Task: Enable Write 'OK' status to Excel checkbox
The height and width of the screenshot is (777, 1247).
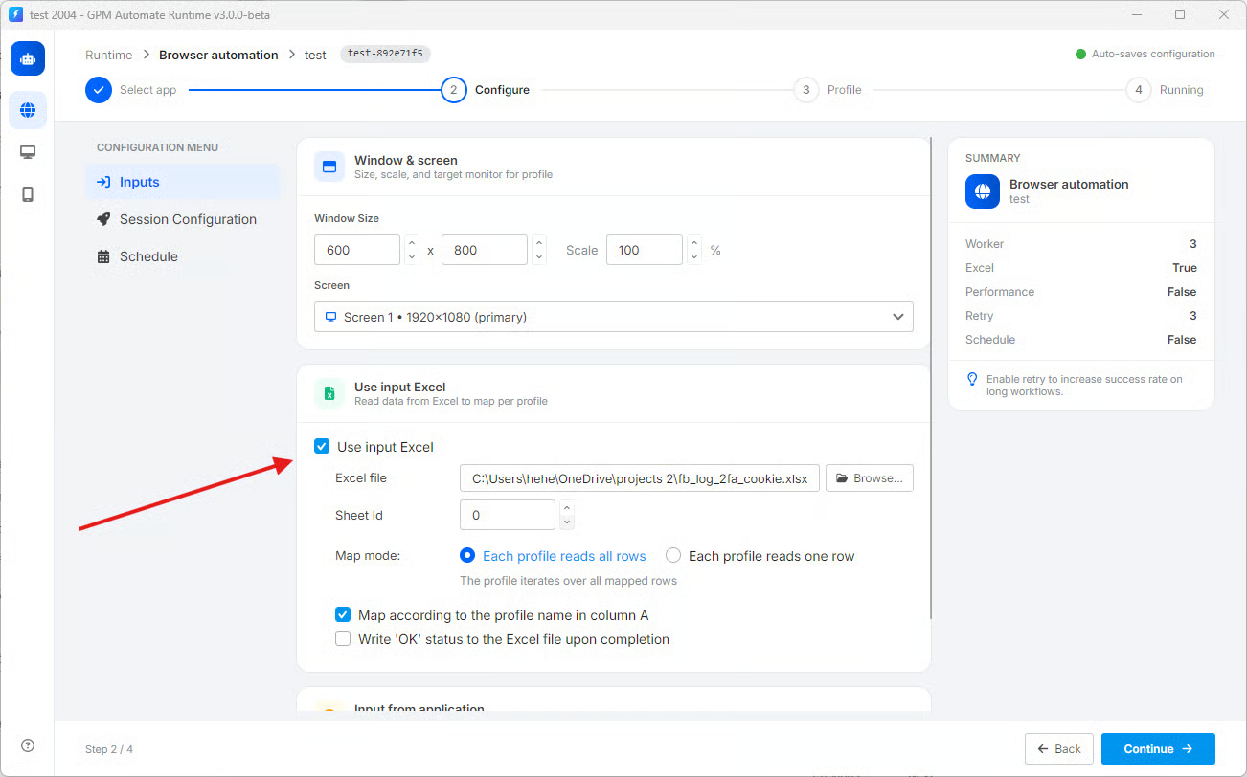Action: click(x=343, y=639)
